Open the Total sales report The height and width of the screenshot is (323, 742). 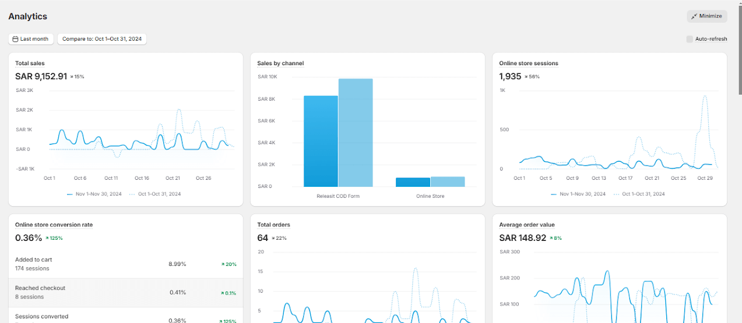[x=30, y=63]
